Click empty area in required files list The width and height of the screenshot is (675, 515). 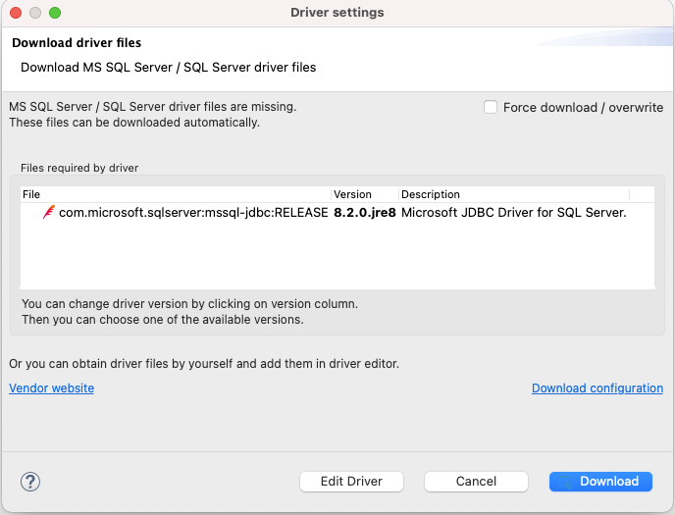[x=337, y=257]
